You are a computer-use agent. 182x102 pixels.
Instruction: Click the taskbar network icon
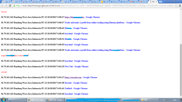[167, 100]
